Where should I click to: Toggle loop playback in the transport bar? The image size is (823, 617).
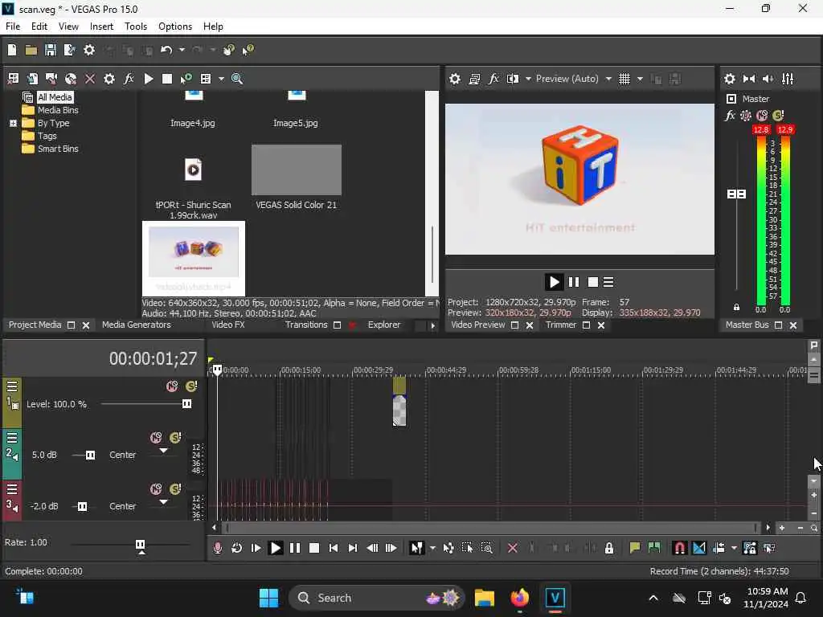(x=237, y=548)
